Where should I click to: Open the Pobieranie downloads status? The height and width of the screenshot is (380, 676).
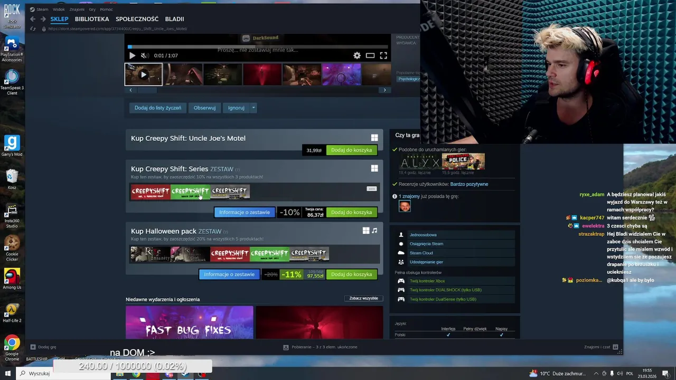320,347
